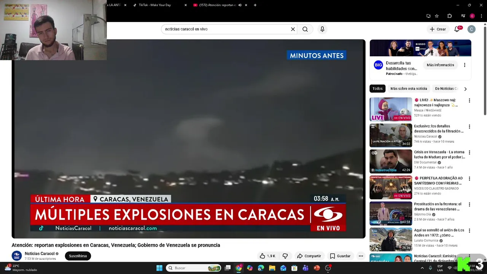Bookmark this page with star icon
The image size is (487, 274).
coord(437,16)
